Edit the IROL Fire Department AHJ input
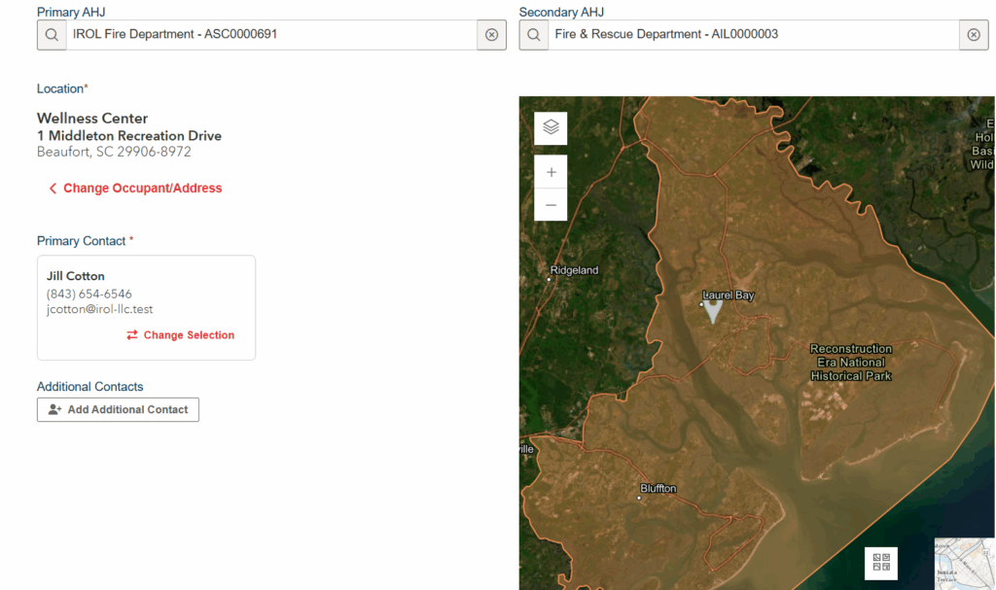Viewport: 996px width, 590px height. [272, 35]
